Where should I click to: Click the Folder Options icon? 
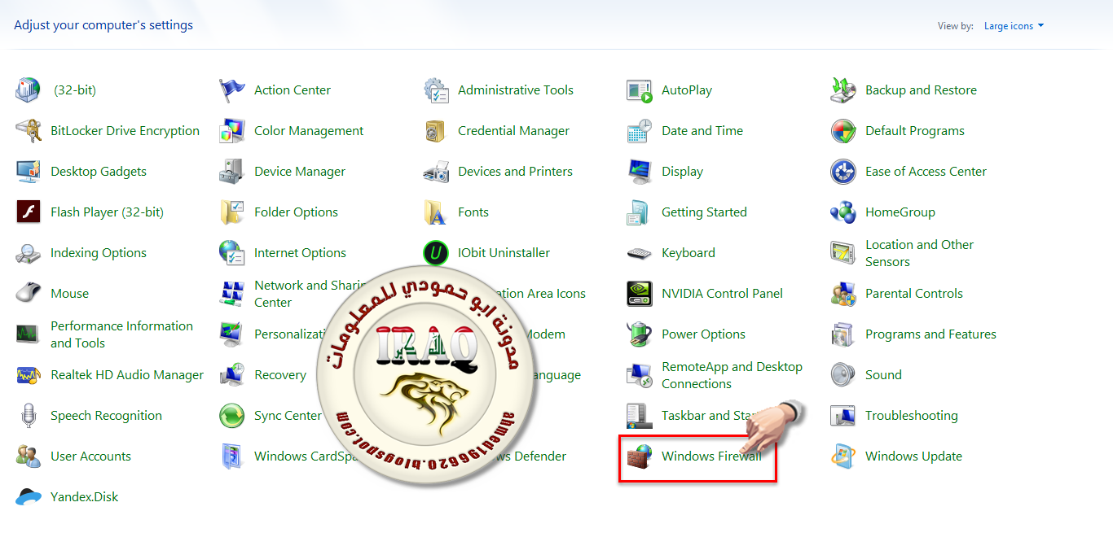(232, 212)
